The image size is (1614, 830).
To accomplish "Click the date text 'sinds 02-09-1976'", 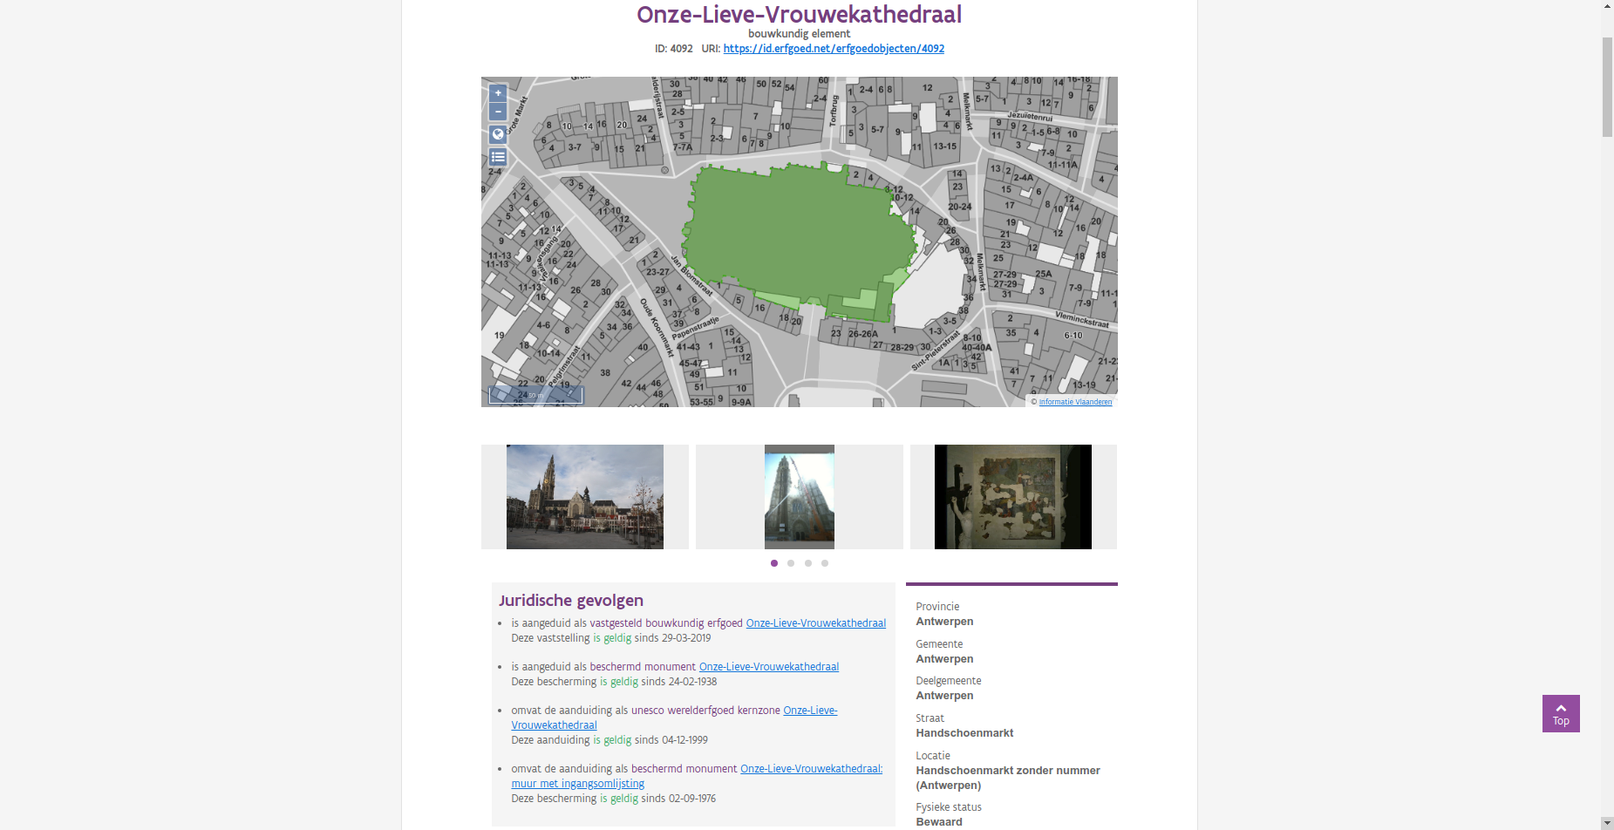I will (678, 799).
